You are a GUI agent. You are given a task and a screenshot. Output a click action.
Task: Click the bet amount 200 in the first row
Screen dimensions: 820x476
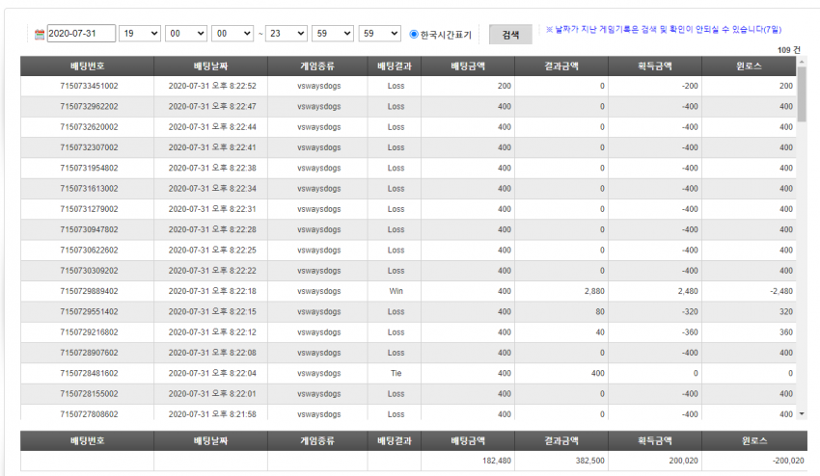point(505,86)
